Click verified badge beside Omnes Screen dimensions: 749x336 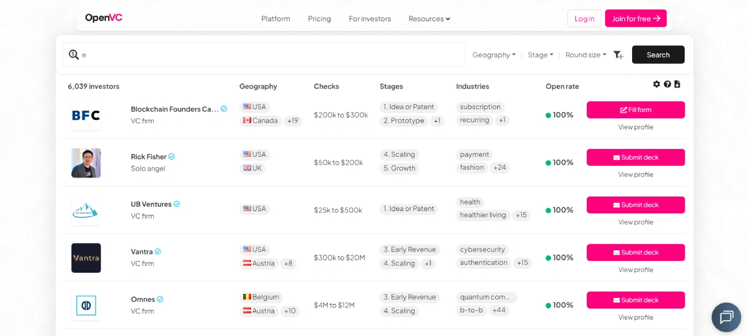pos(160,299)
